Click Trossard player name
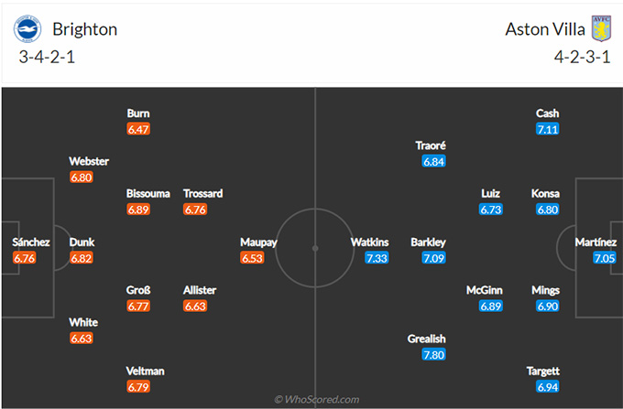Image resolution: width=623 pixels, height=409 pixels. 203,194
